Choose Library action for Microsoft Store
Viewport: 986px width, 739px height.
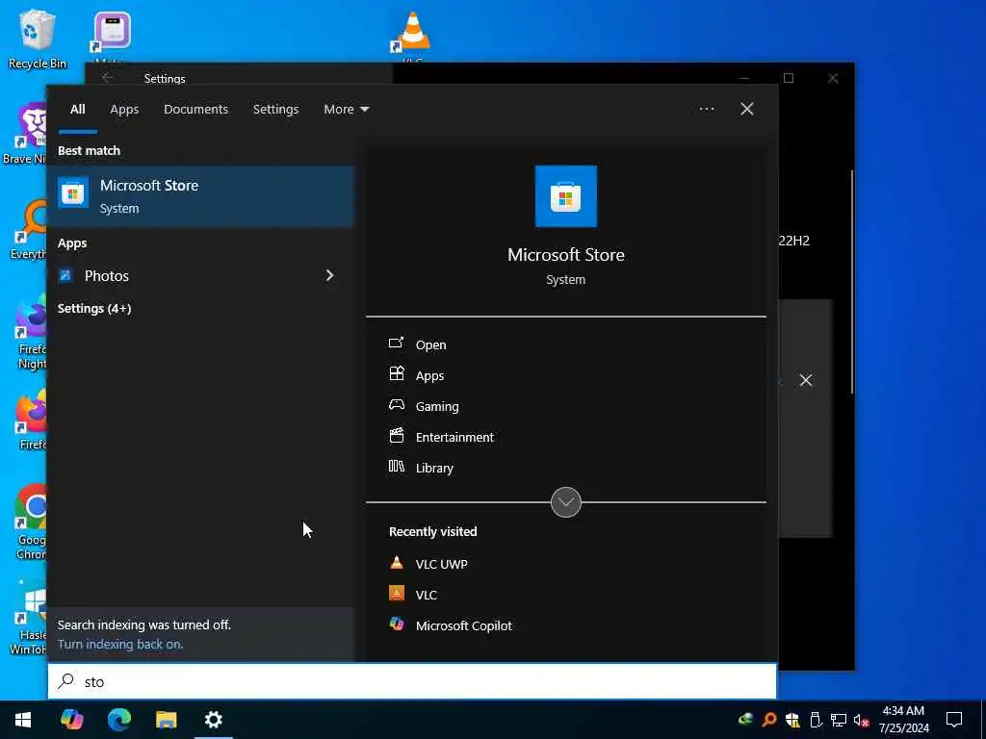(x=434, y=468)
